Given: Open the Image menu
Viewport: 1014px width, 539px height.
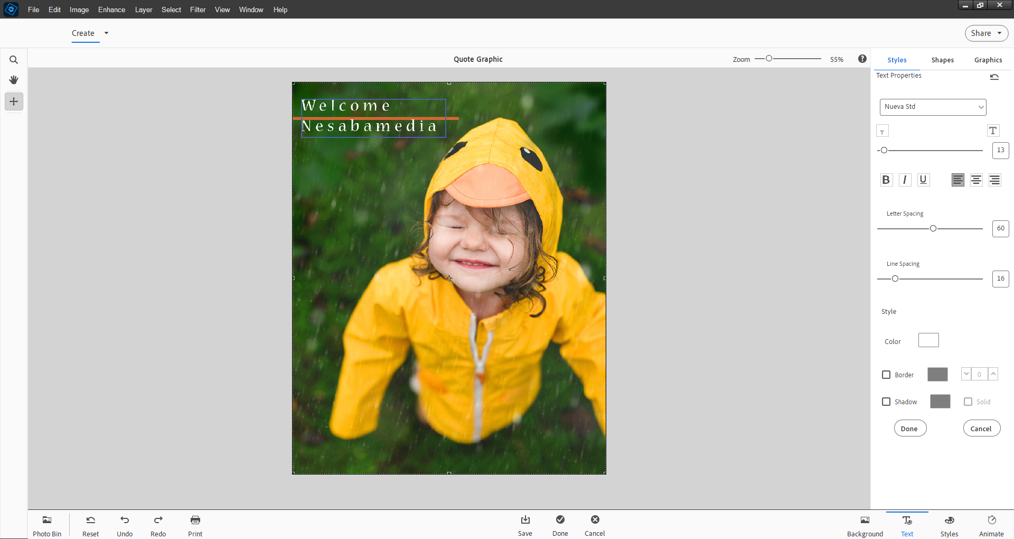Looking at the screenshot, I should tap(79, 10).
